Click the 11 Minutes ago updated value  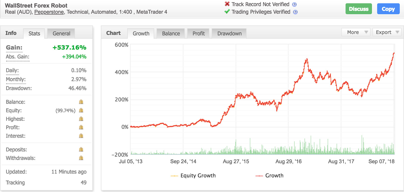[69, 172]
